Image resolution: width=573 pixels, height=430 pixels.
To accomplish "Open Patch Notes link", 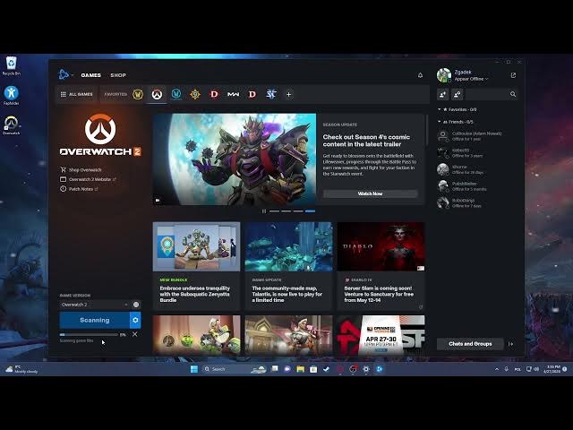I will coord(79,189).
